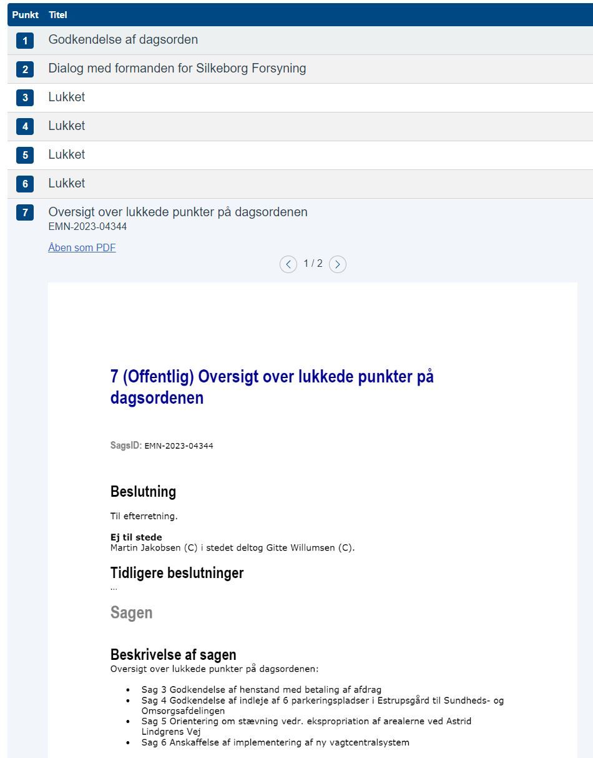Select the Lukket row for punkt 4

[300, 126]
